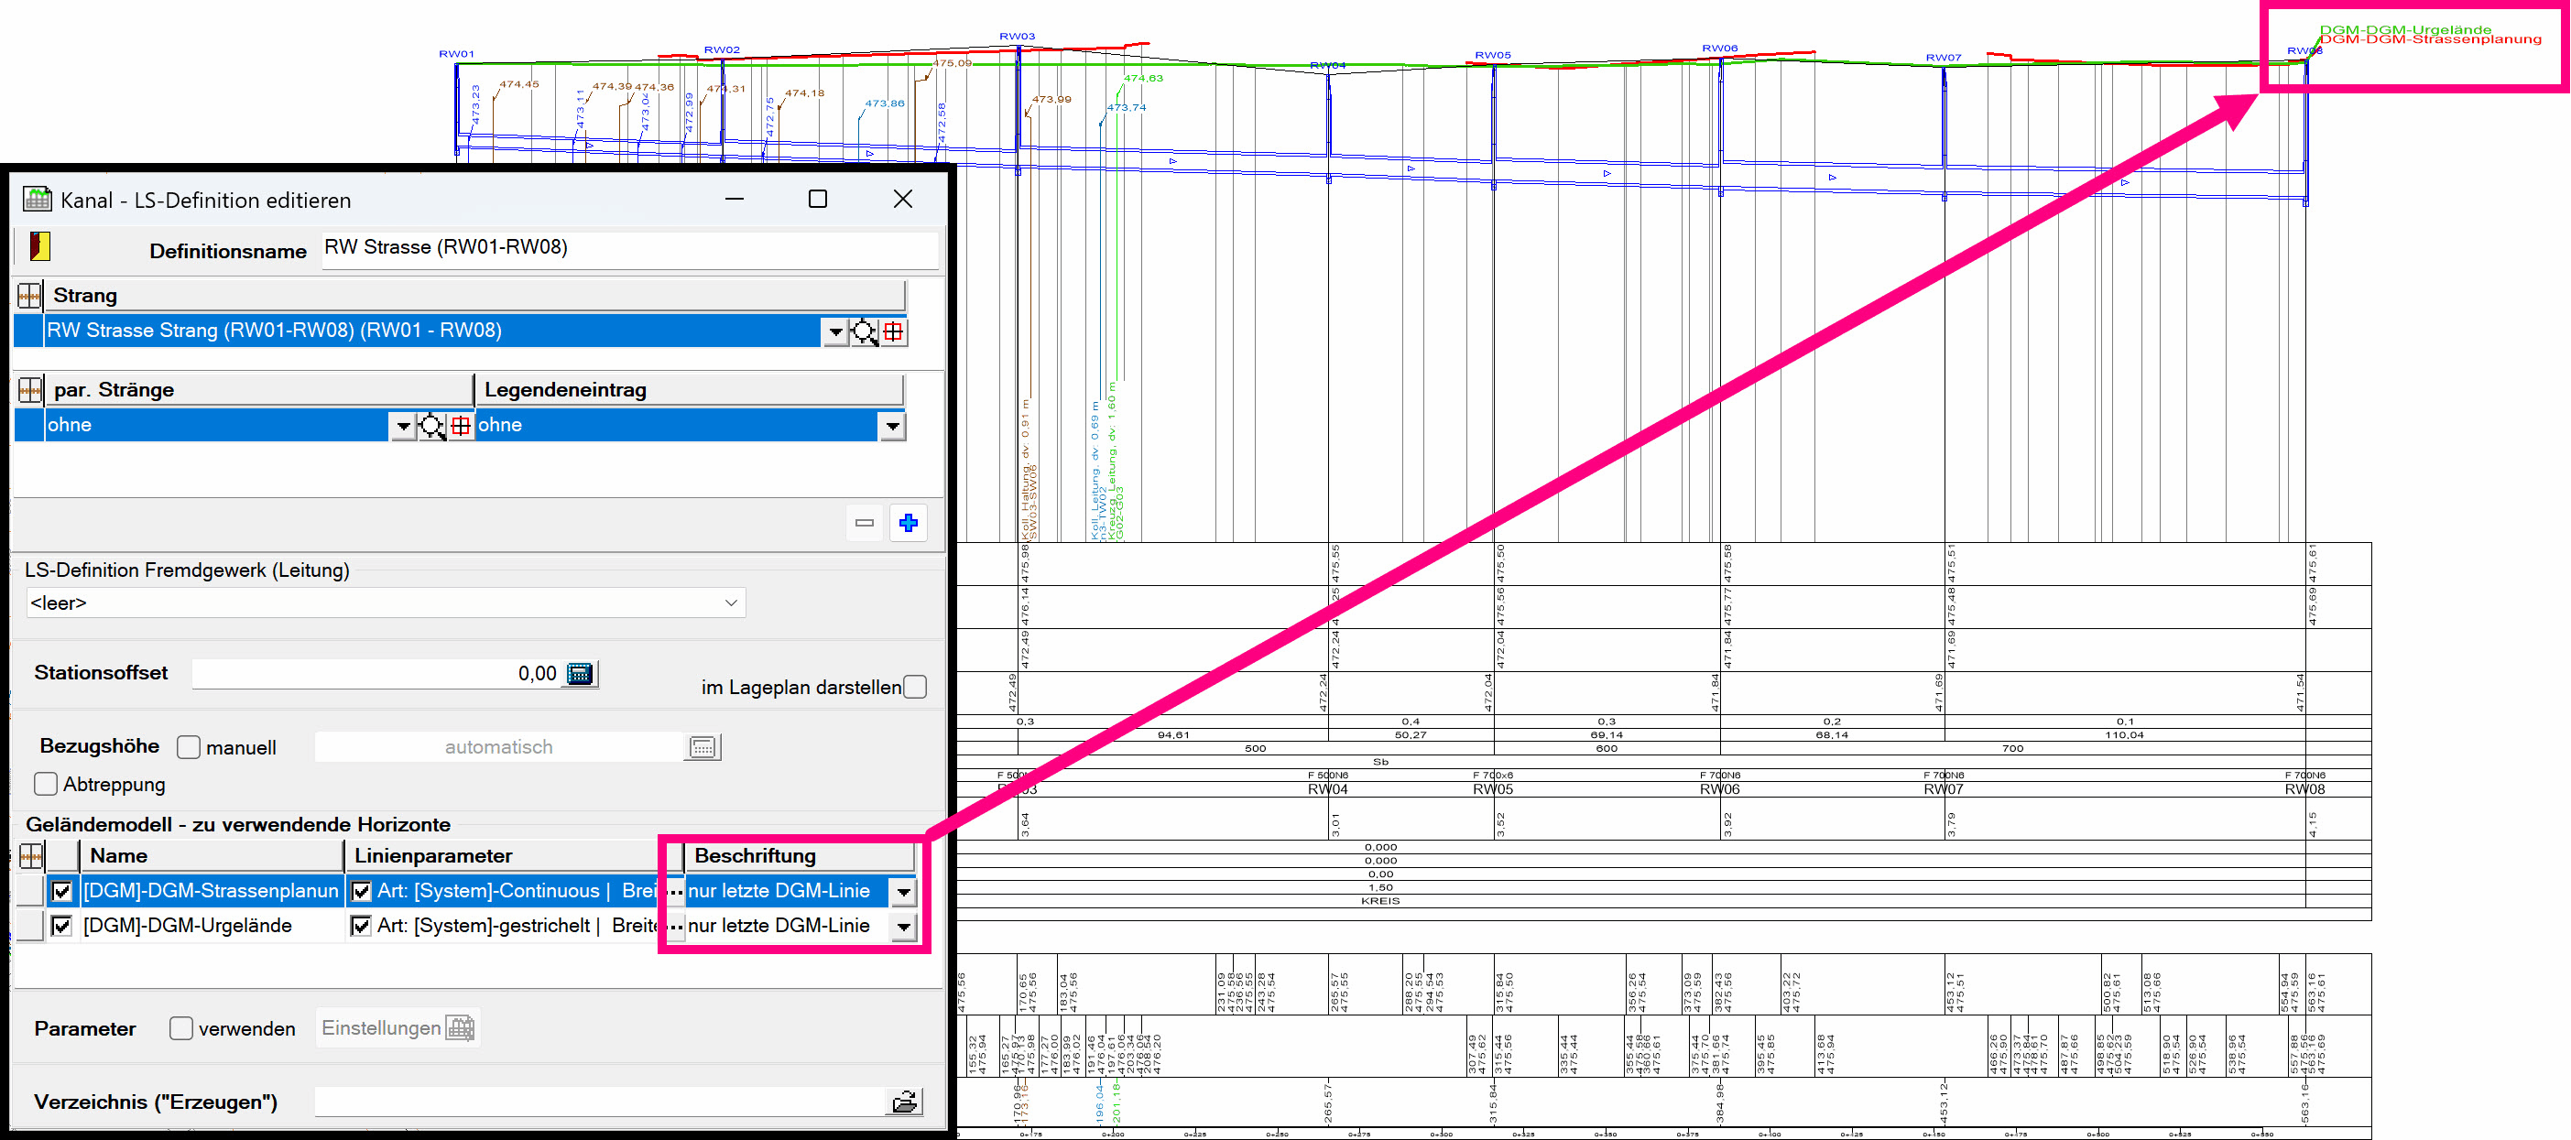This screenshot has width=2571, height=1140.
Task: Enable the Abtreppung checkbox
Action: coord(46,784)
